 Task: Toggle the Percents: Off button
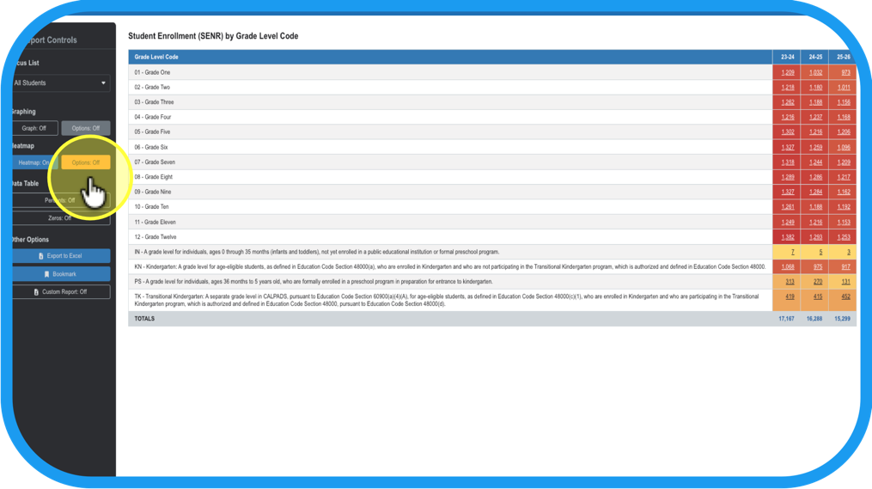click(60, 200)
